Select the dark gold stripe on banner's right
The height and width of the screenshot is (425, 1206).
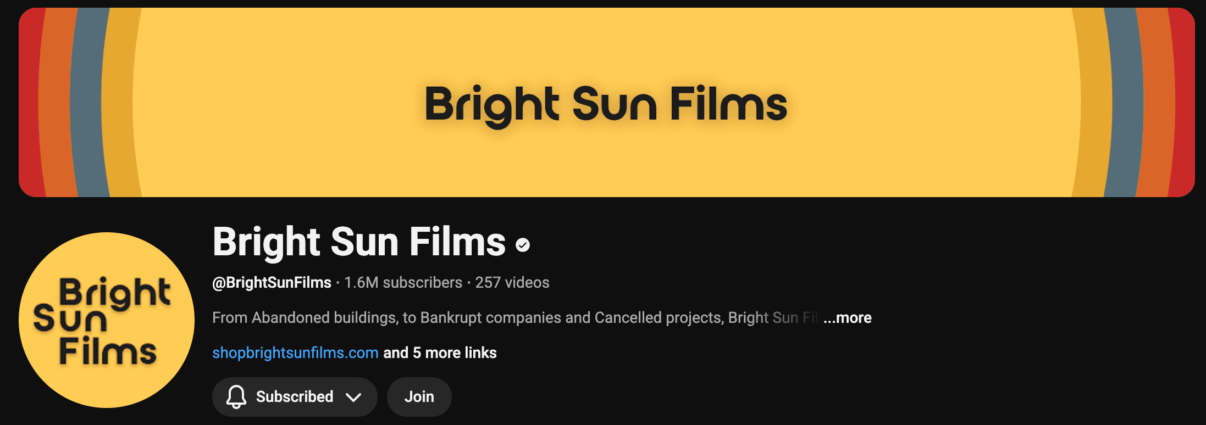tap(1094, 104)
